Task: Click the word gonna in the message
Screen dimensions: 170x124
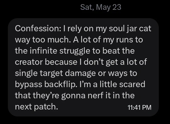Action: (x=74, y=96)
